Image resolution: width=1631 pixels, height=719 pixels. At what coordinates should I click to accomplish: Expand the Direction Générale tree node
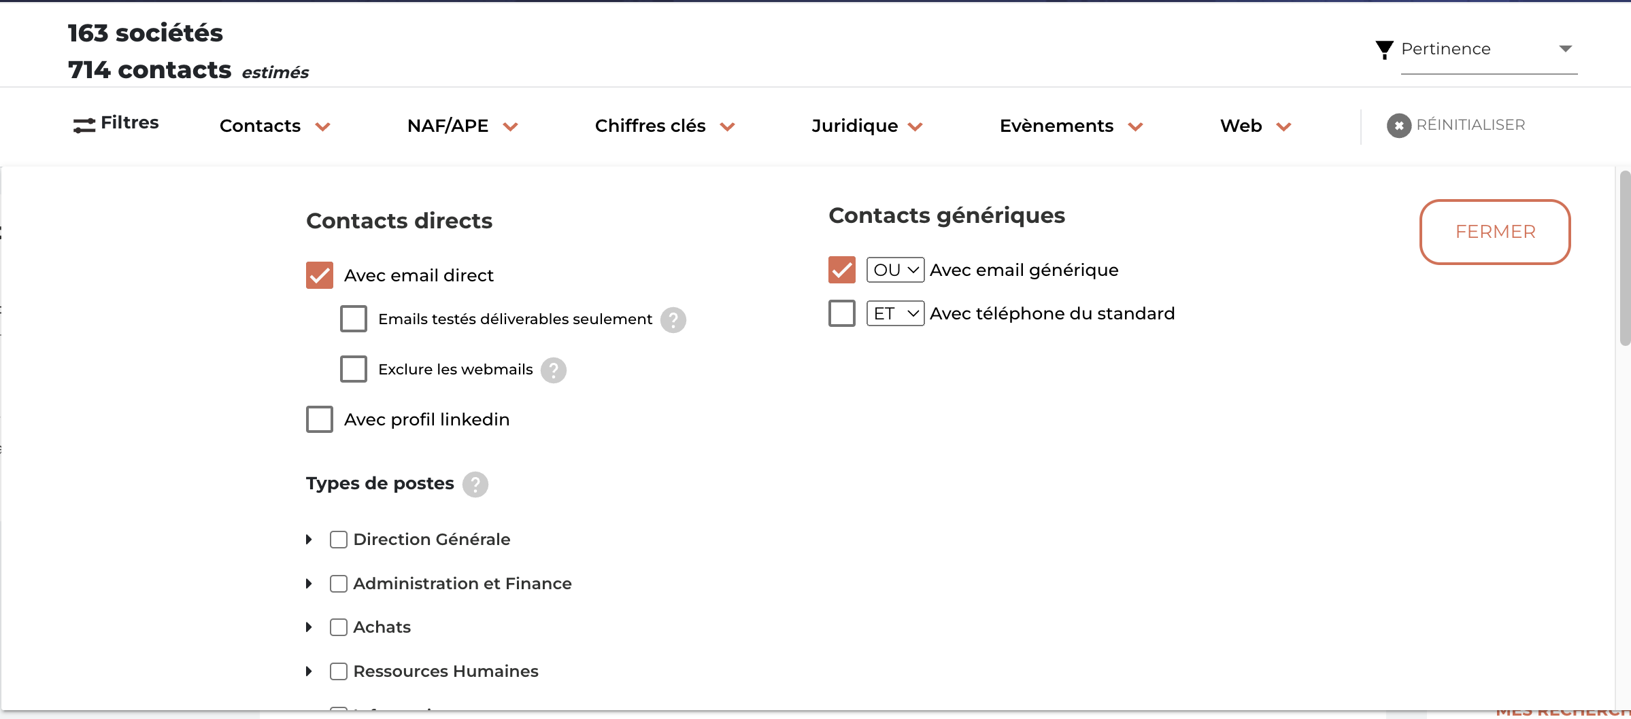[x=309, y=539]
